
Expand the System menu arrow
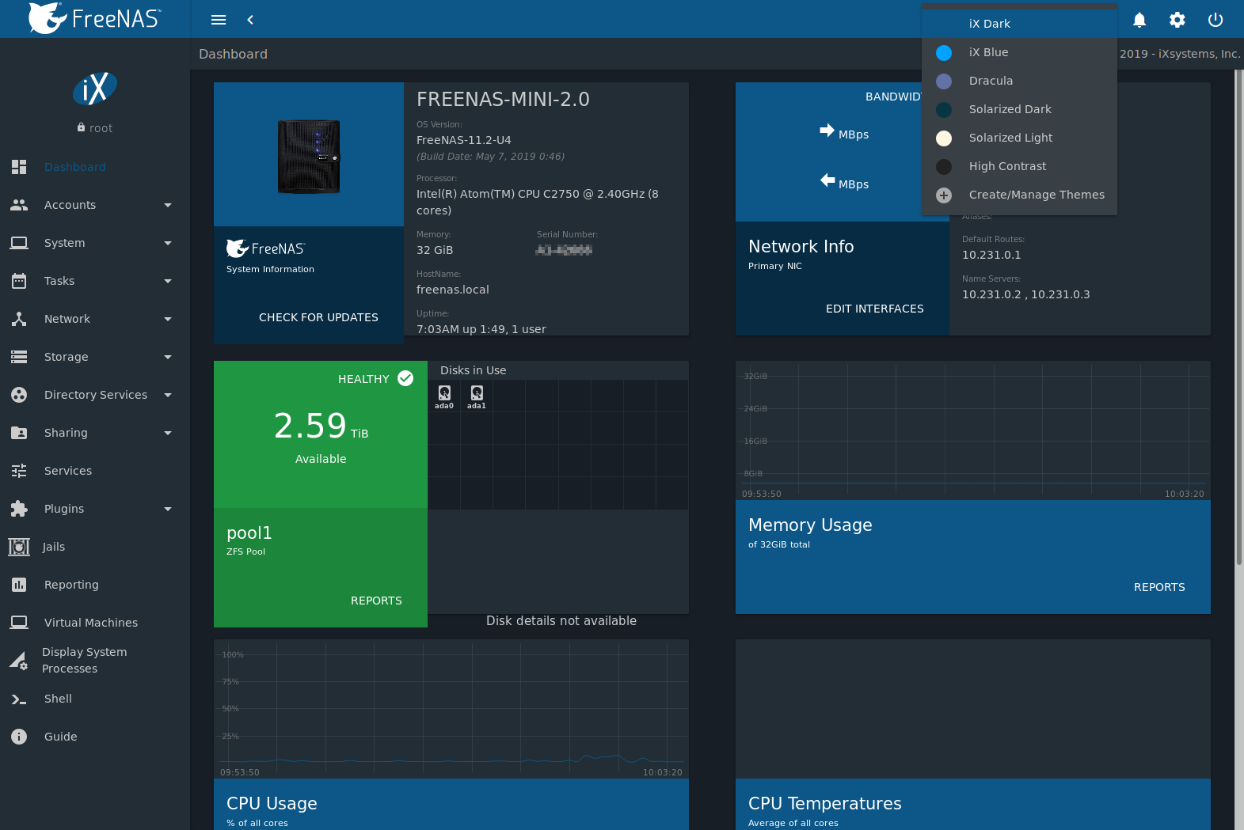[x=168, y=243]
